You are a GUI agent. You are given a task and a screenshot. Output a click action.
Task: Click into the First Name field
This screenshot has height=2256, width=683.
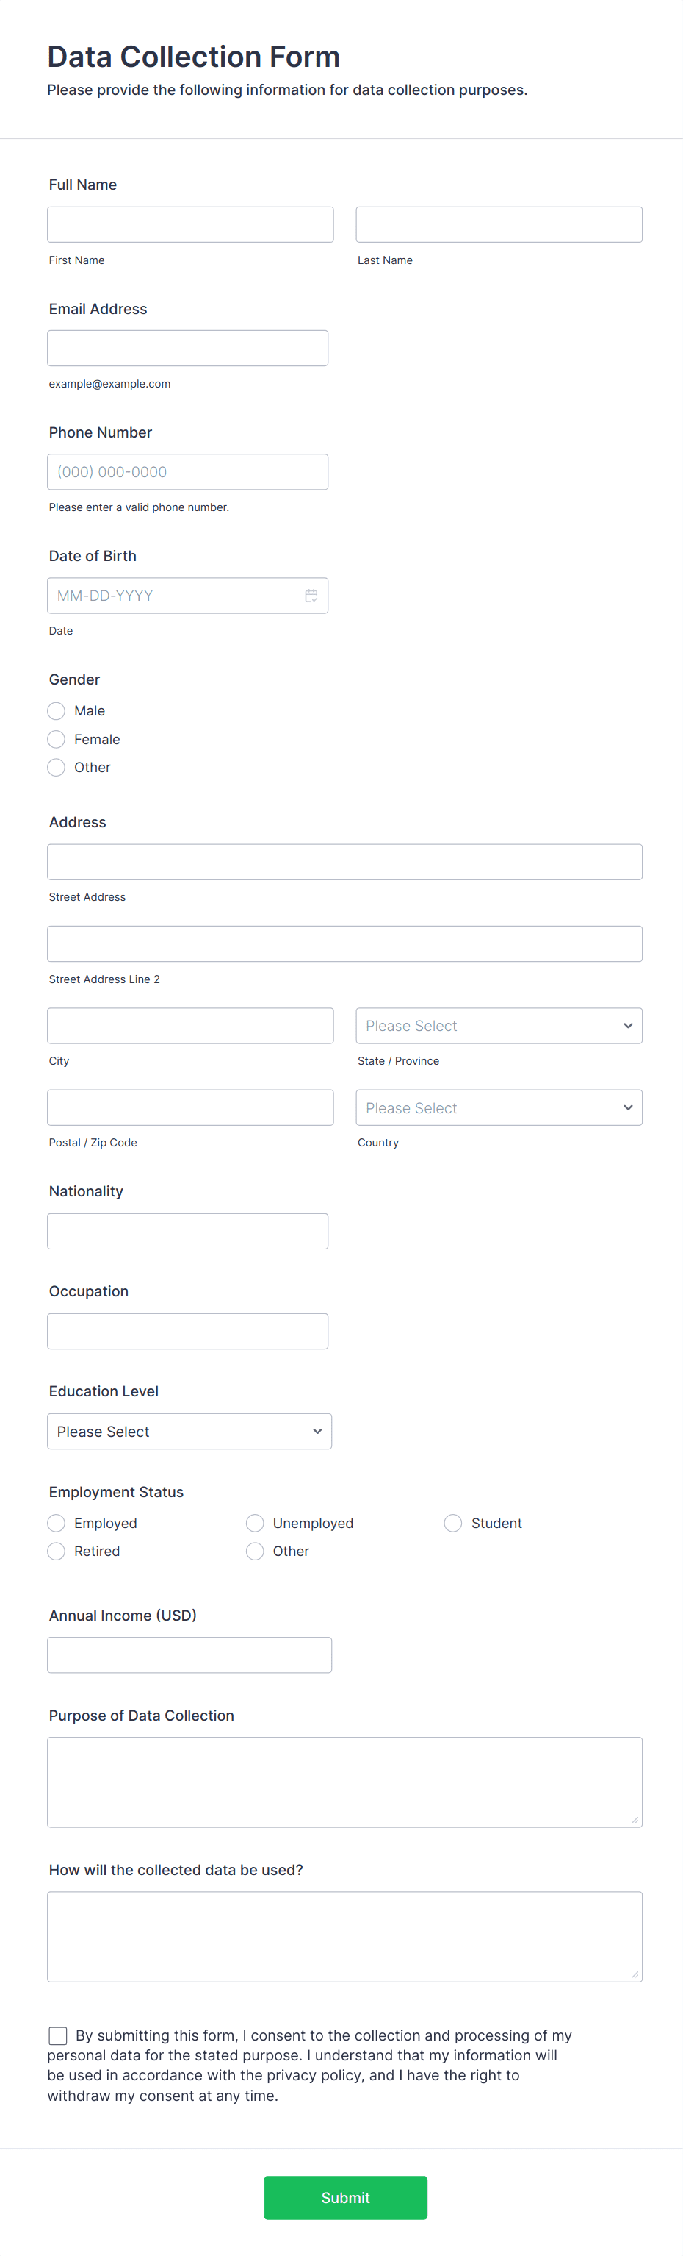coord(189,224)
